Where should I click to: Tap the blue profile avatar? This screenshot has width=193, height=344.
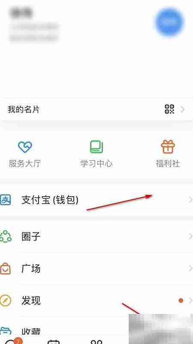pos(170,22)
